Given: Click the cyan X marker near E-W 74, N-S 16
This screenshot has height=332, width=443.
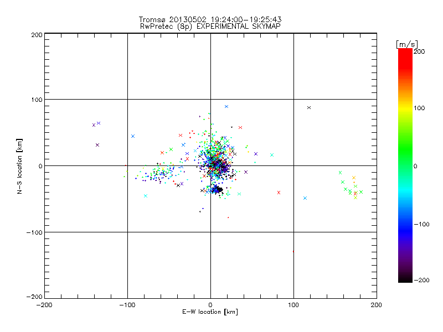Looking at the screenshot, I should (272, 155).
